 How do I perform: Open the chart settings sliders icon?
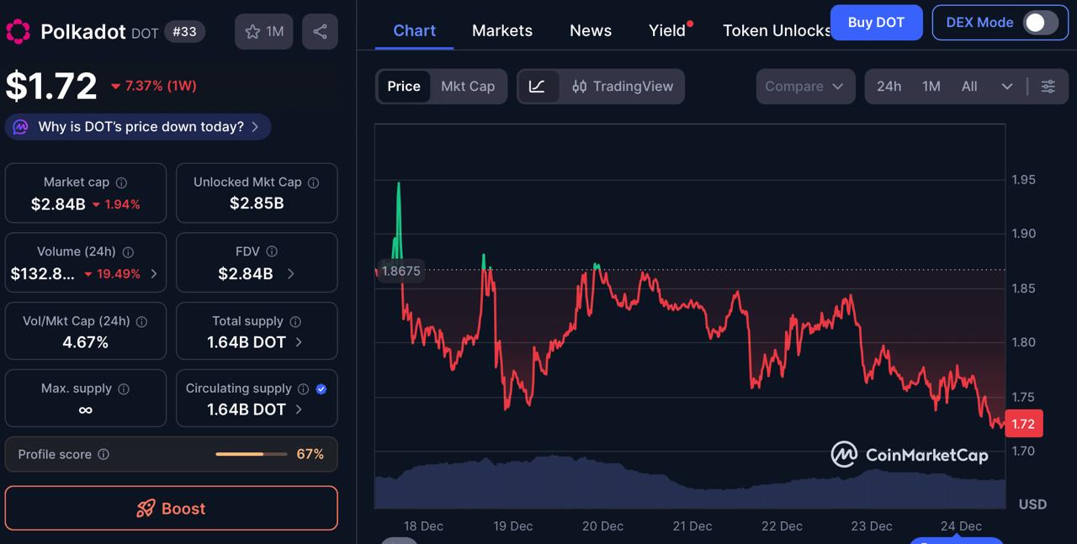(x=1048, y=86)
